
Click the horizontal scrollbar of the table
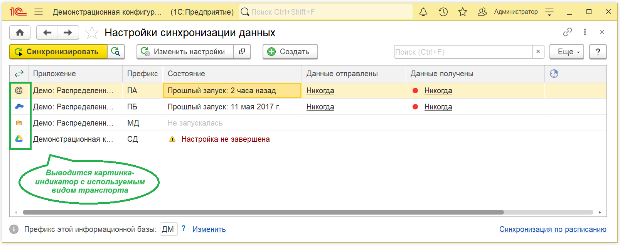tap(263, 212)
